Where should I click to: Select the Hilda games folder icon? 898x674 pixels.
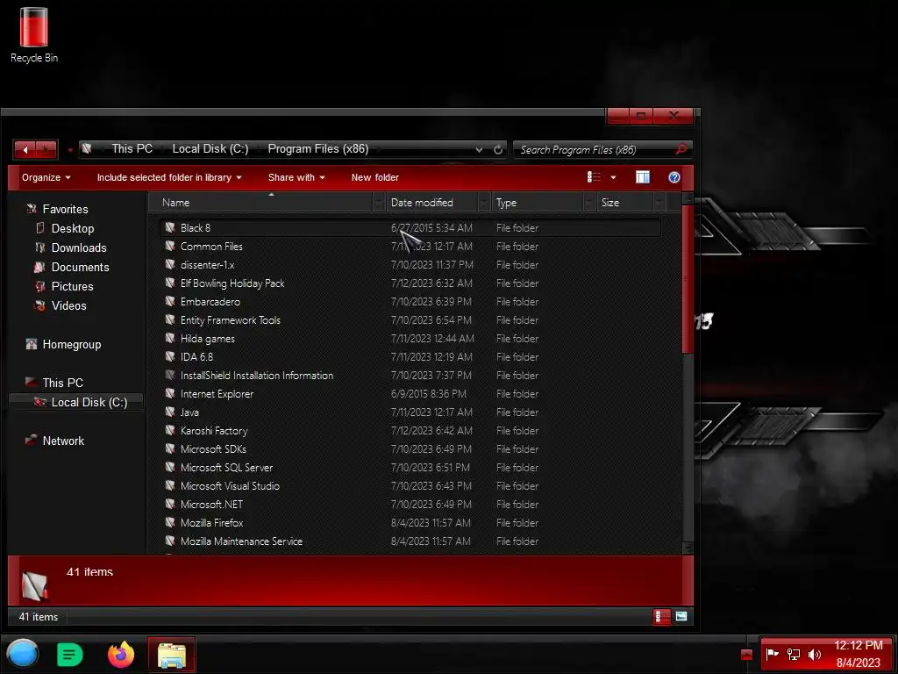pos(169,338)
